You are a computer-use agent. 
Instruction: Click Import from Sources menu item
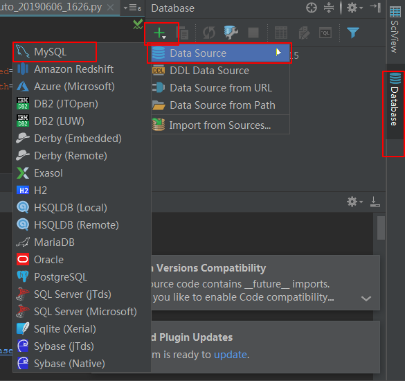(x=220, y=125)
